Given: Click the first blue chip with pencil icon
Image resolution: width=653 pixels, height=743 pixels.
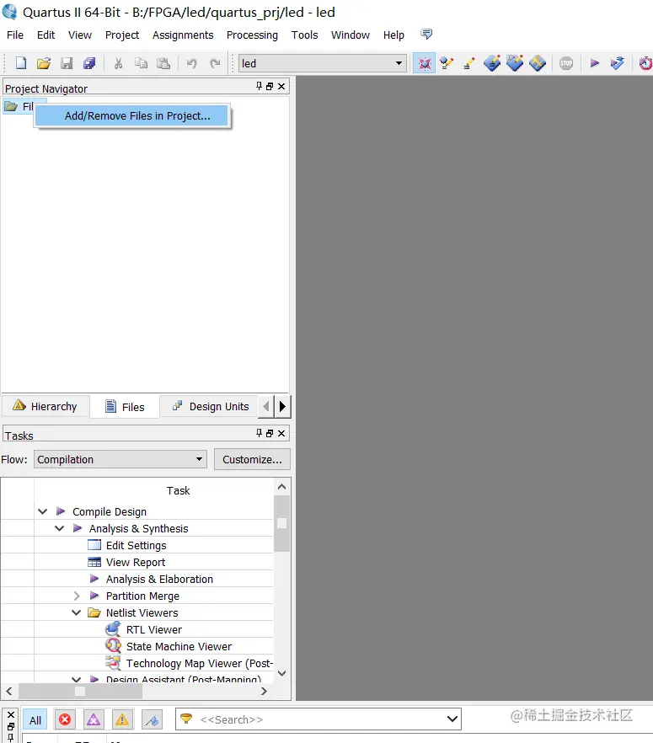Looking at the screenshot, I should click(x=492, y=63).
